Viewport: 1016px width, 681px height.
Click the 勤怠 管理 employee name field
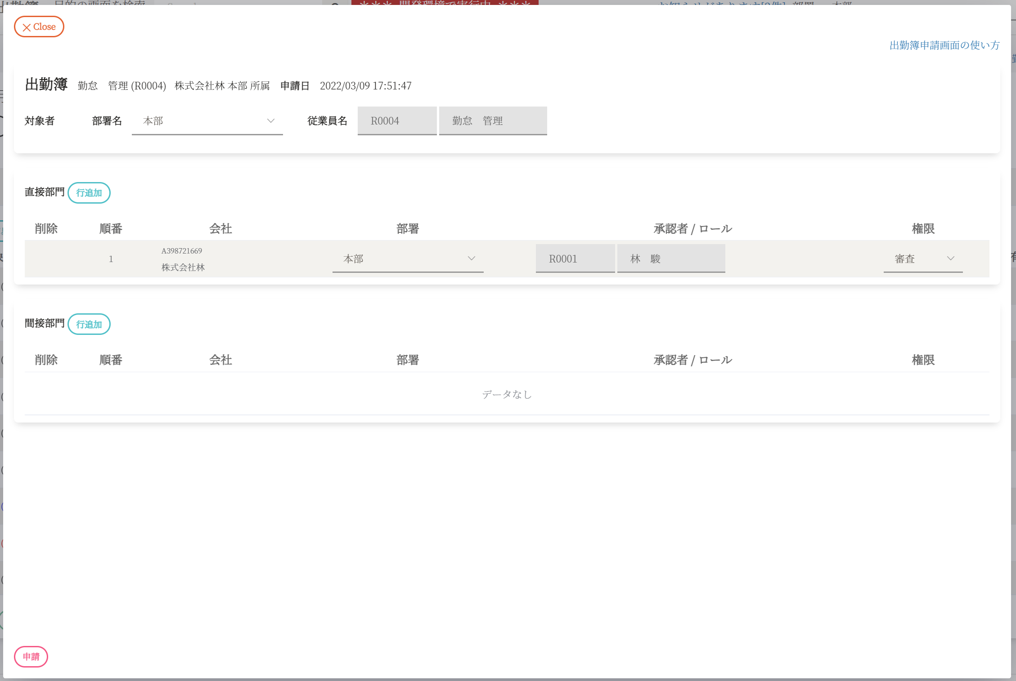coord(493,121)
